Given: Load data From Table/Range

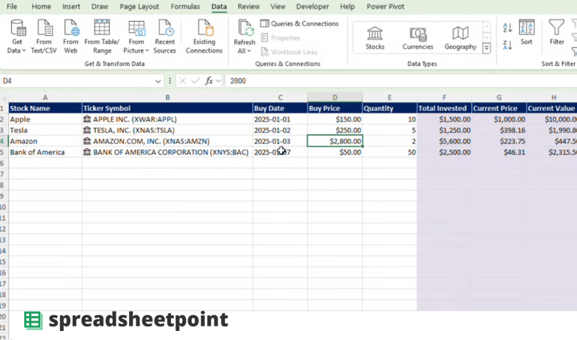Looking at the screenshot, I should click(x=102, y=37).
